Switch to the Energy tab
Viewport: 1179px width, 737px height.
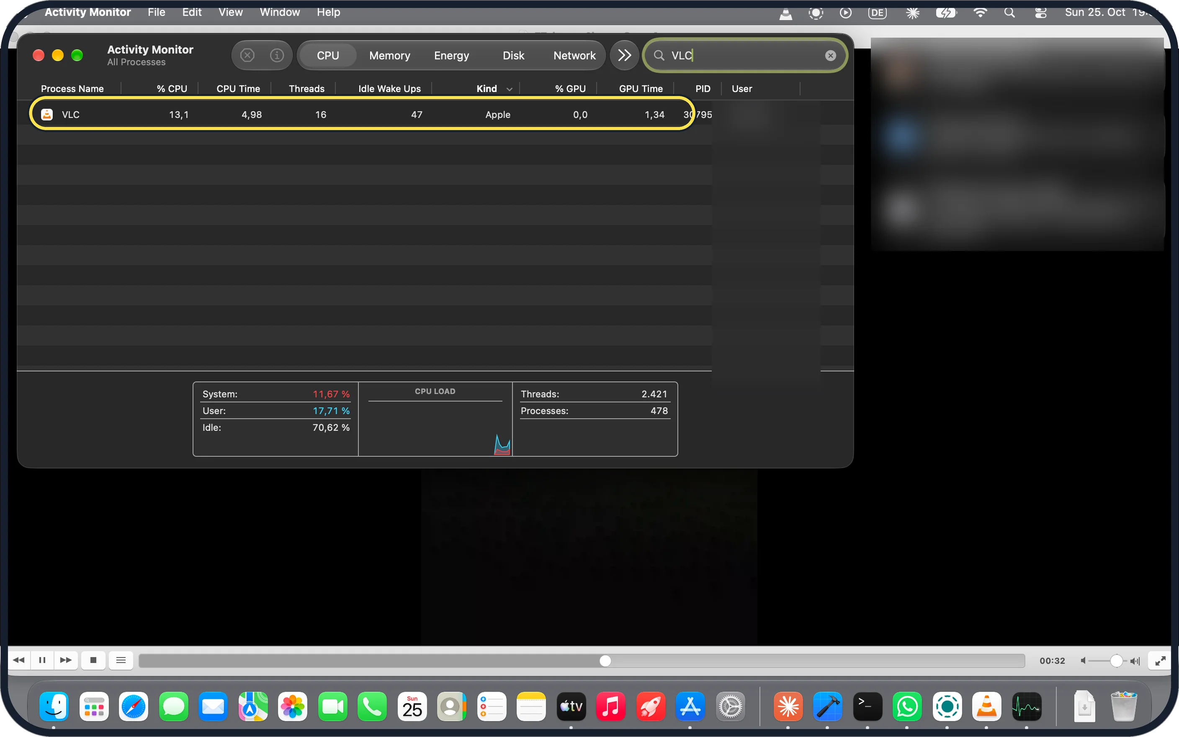(451, 56)
